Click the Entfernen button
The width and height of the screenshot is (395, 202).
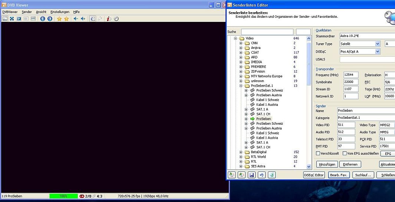350,164
